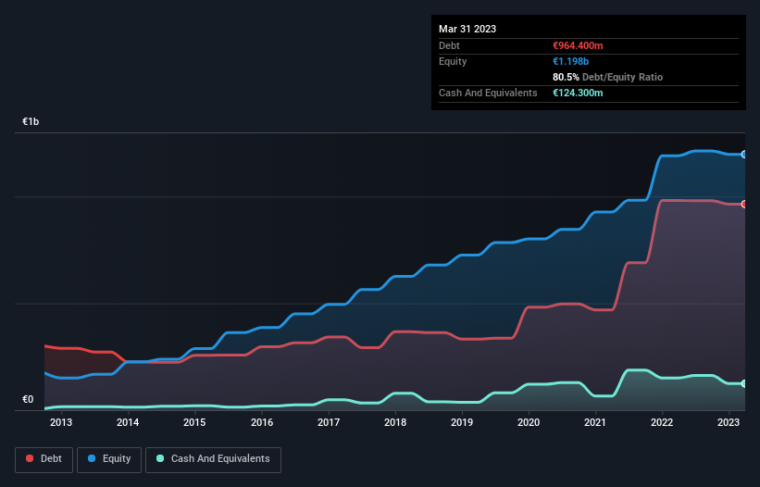
Task: Click the 2014 x-axis label
Action: click(128, 422)
